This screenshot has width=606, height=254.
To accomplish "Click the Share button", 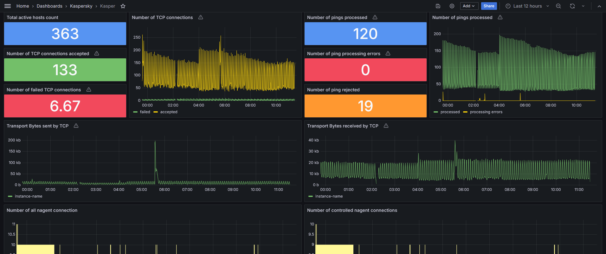I will [489, 6].
